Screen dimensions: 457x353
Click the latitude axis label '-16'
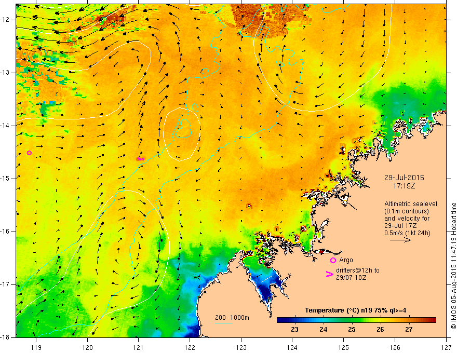[x=5, y=232]
